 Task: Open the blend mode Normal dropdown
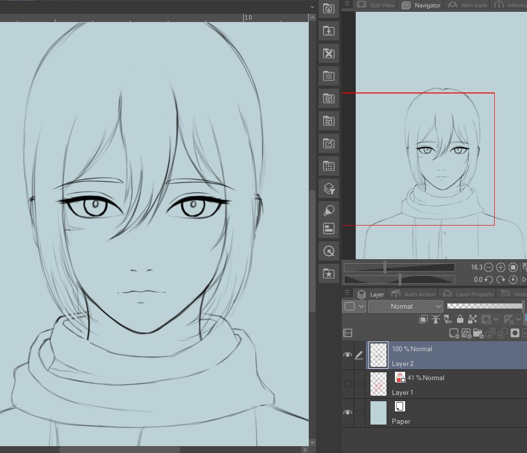coord(406,306)
